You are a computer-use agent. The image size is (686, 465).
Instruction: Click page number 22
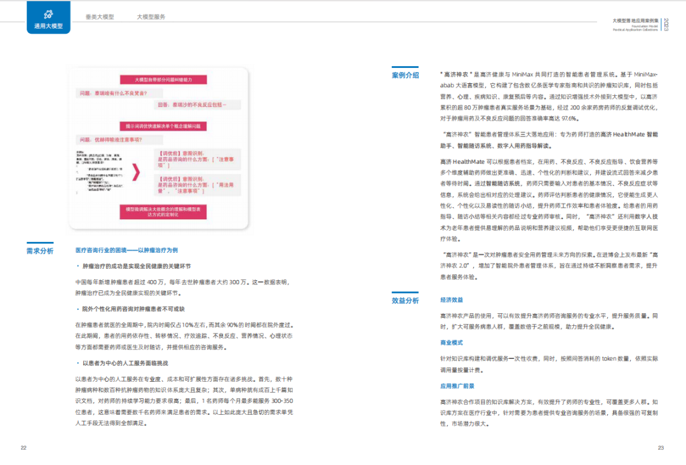pyautogui.click(x=24, y=447)
